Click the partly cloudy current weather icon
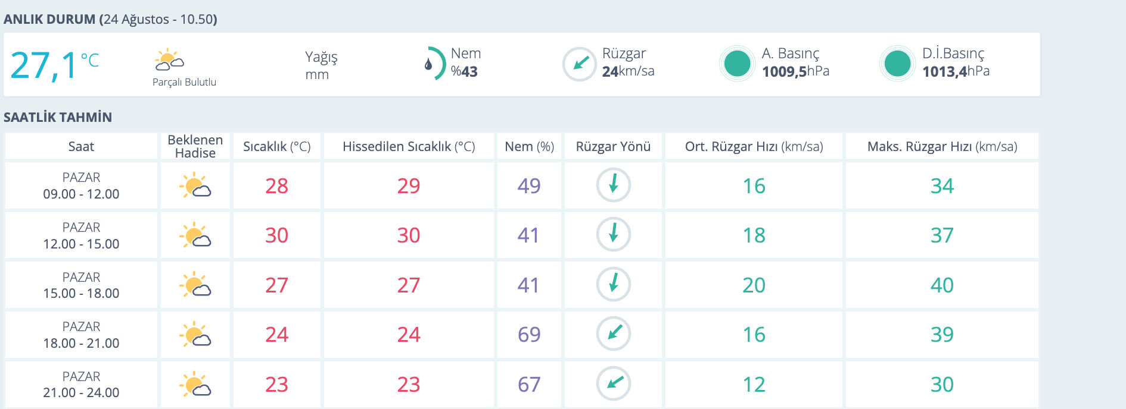The height and width of the screenshot is (409, 1126). pos(169,60)
